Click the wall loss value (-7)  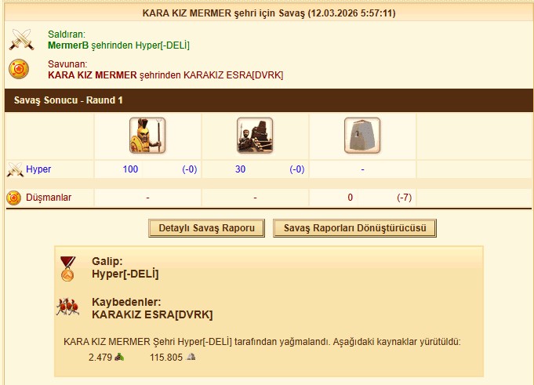coord(405,198)
